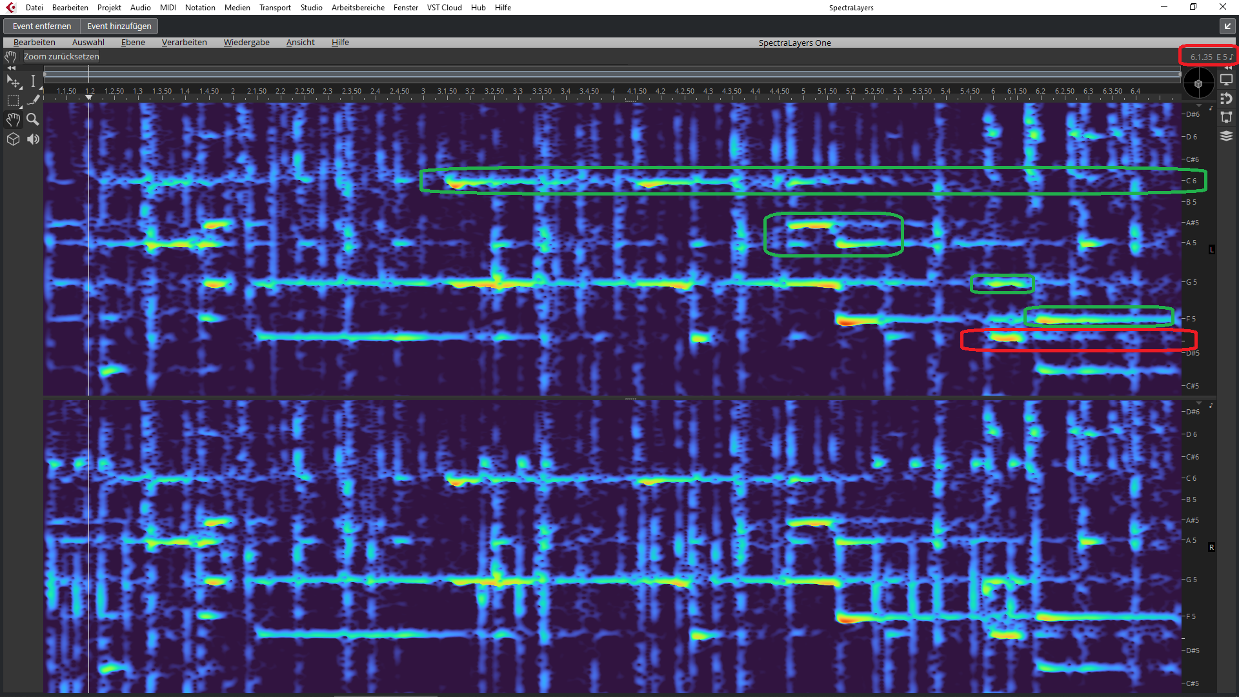Open the Fenster menu
Viewport: 1239px width, 697px height.
405,8
